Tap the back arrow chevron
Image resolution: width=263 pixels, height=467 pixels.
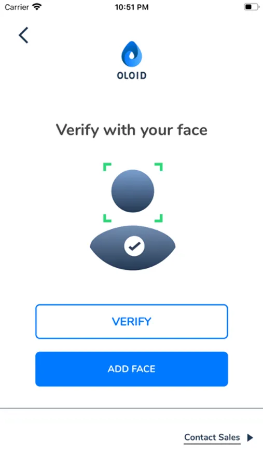point(23,35)
